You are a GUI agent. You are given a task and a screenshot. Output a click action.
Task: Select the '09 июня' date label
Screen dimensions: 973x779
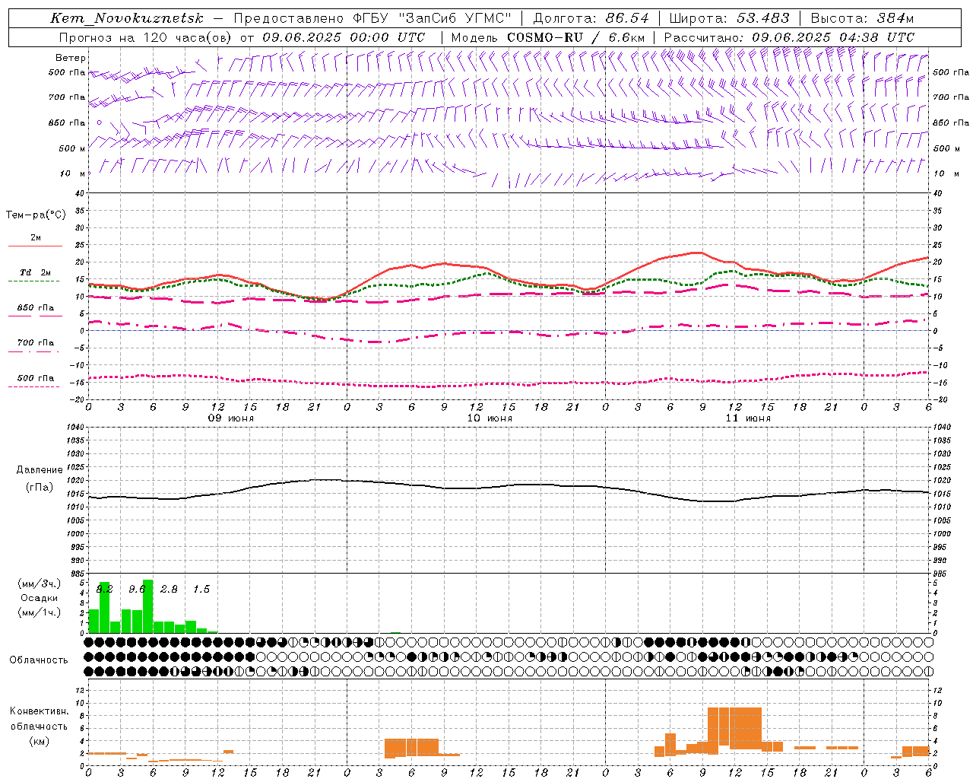[x=232, y=418]
